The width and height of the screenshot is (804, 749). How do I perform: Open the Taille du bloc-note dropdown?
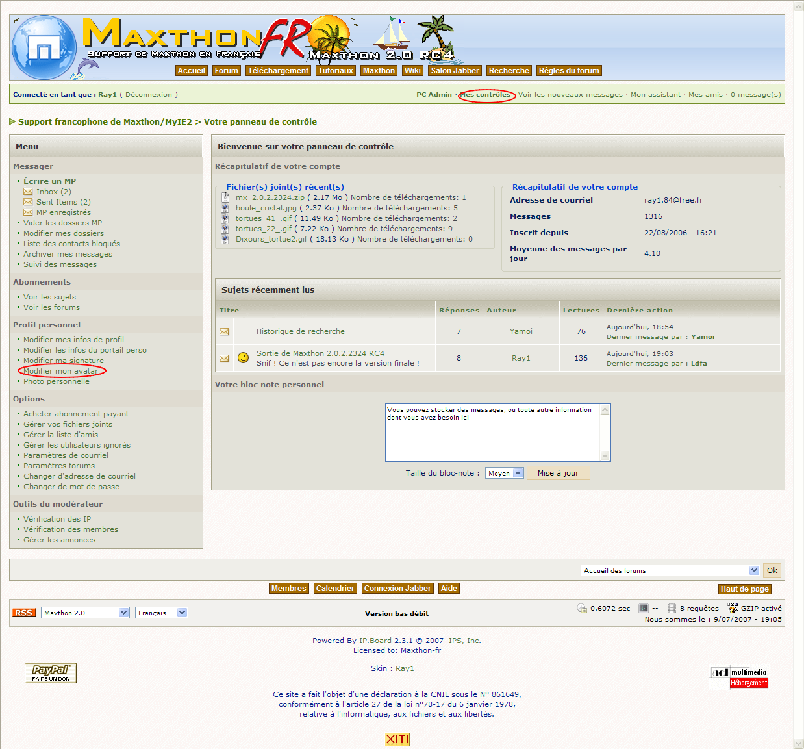[505, 474]
